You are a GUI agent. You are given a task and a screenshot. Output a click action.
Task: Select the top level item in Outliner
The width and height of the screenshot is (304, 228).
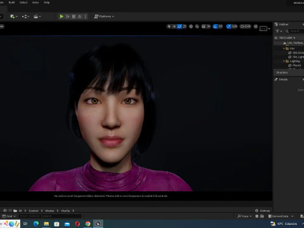(x=293, y=43)
